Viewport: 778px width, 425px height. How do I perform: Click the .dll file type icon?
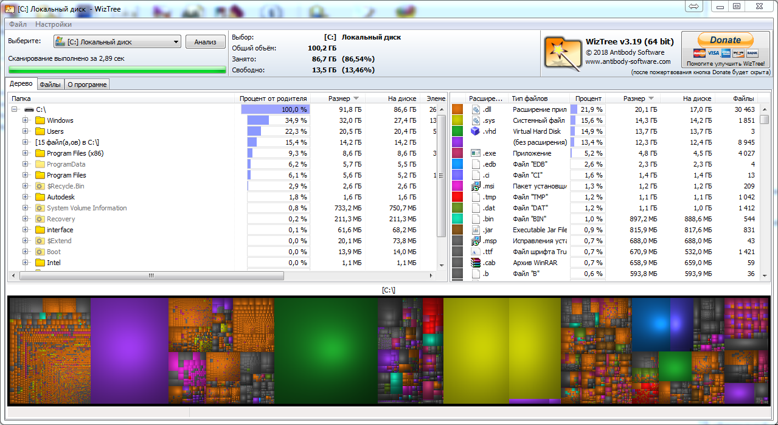[476, 109]
